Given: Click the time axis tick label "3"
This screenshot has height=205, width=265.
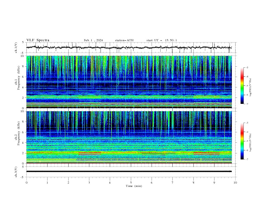Looking at the screenshot, I should coord(89,183).
